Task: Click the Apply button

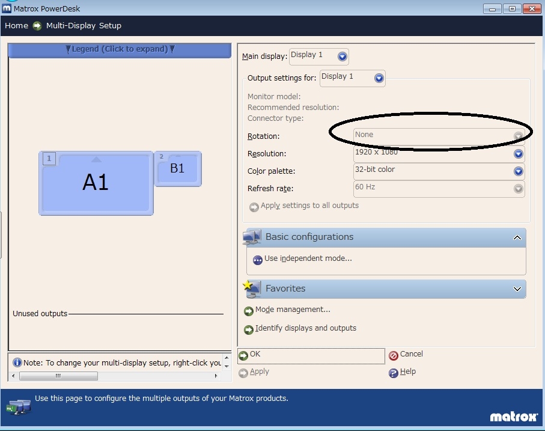Action: tap(260, 371)
